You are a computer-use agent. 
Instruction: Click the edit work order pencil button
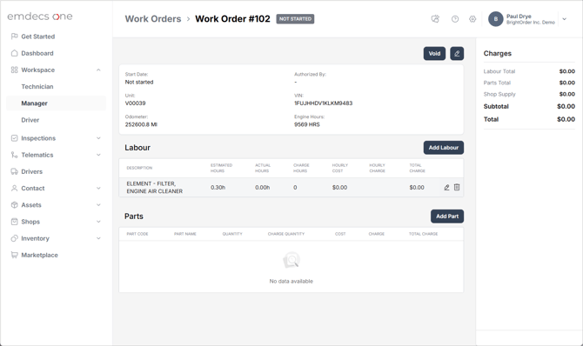click(x=457, y=54)
